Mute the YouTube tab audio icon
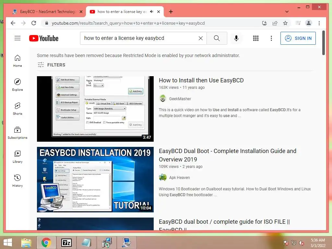The height and width of the screenshot is (249, 332). point(152,12)
